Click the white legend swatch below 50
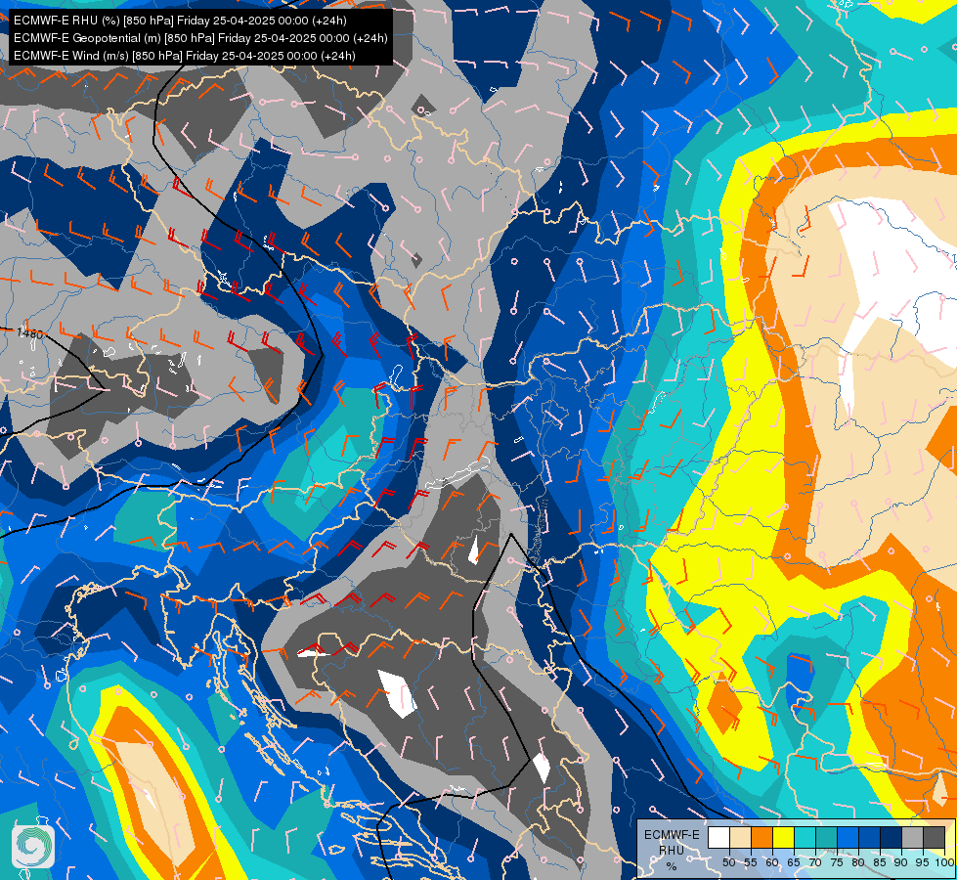957x880 pixels. click(x=718, y=837)
